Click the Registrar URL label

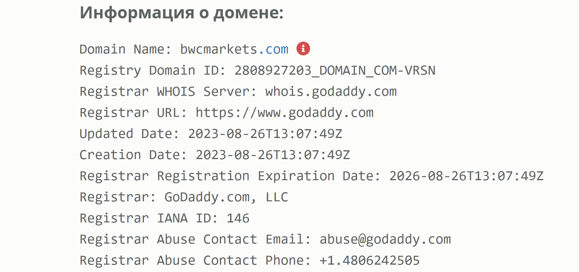133,113
